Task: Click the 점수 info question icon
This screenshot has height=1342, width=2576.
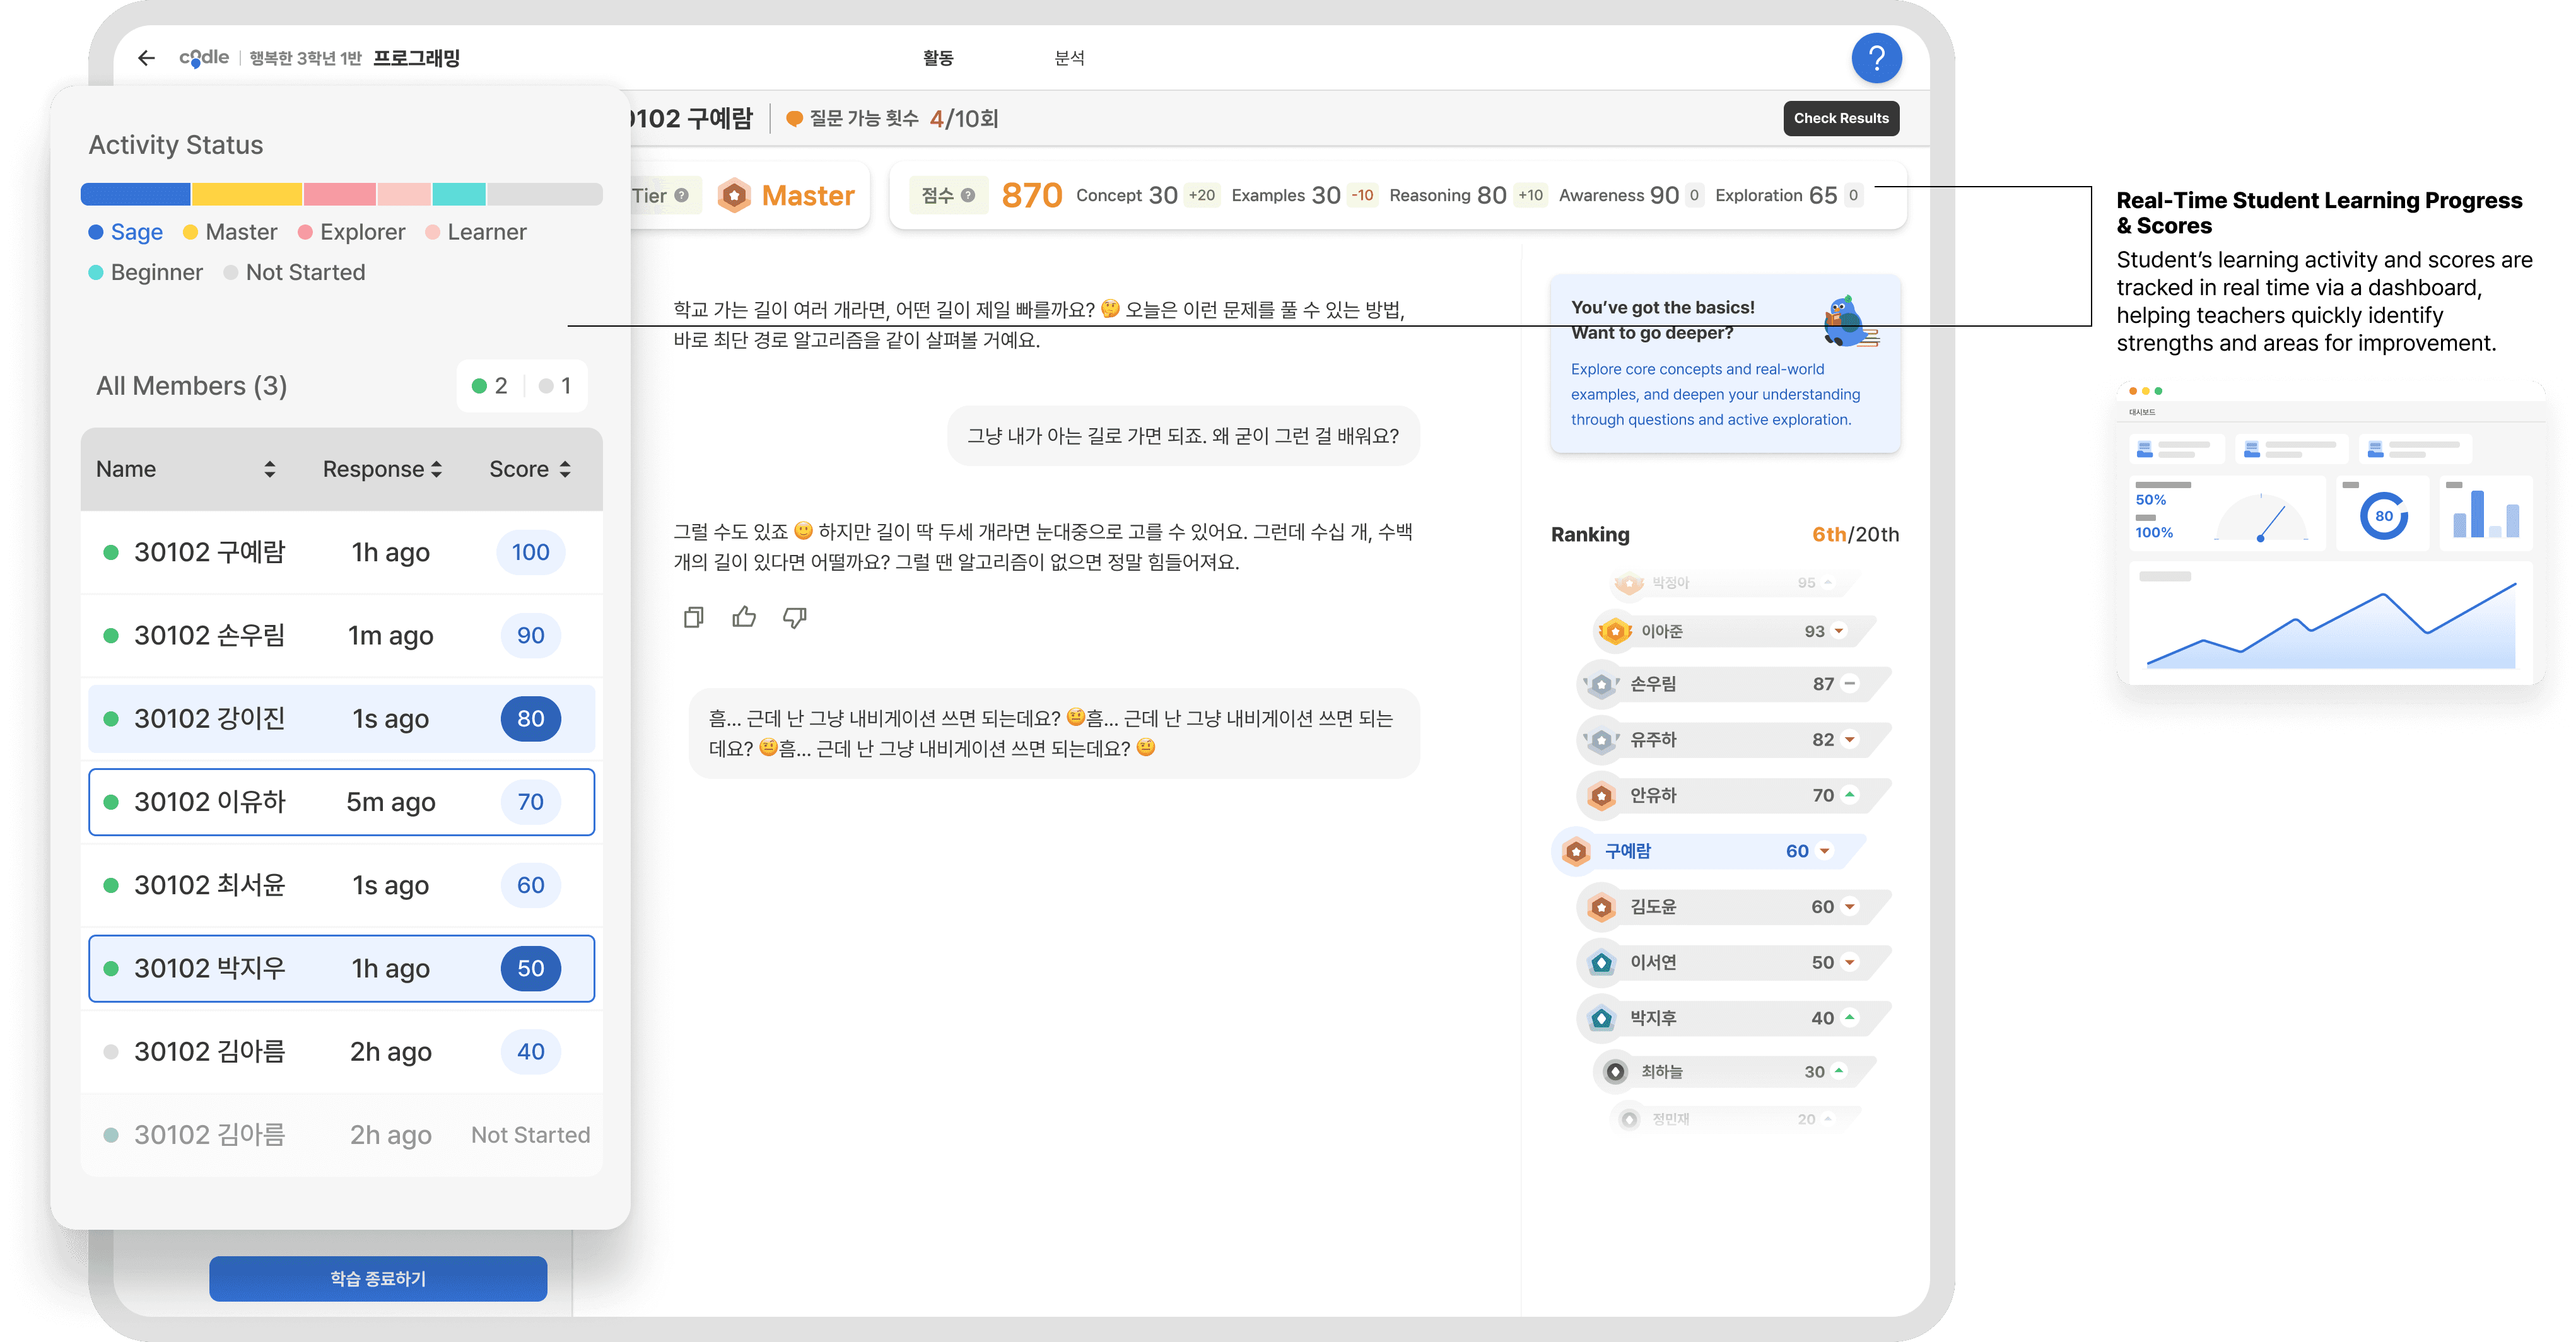Action: [968, 196]
